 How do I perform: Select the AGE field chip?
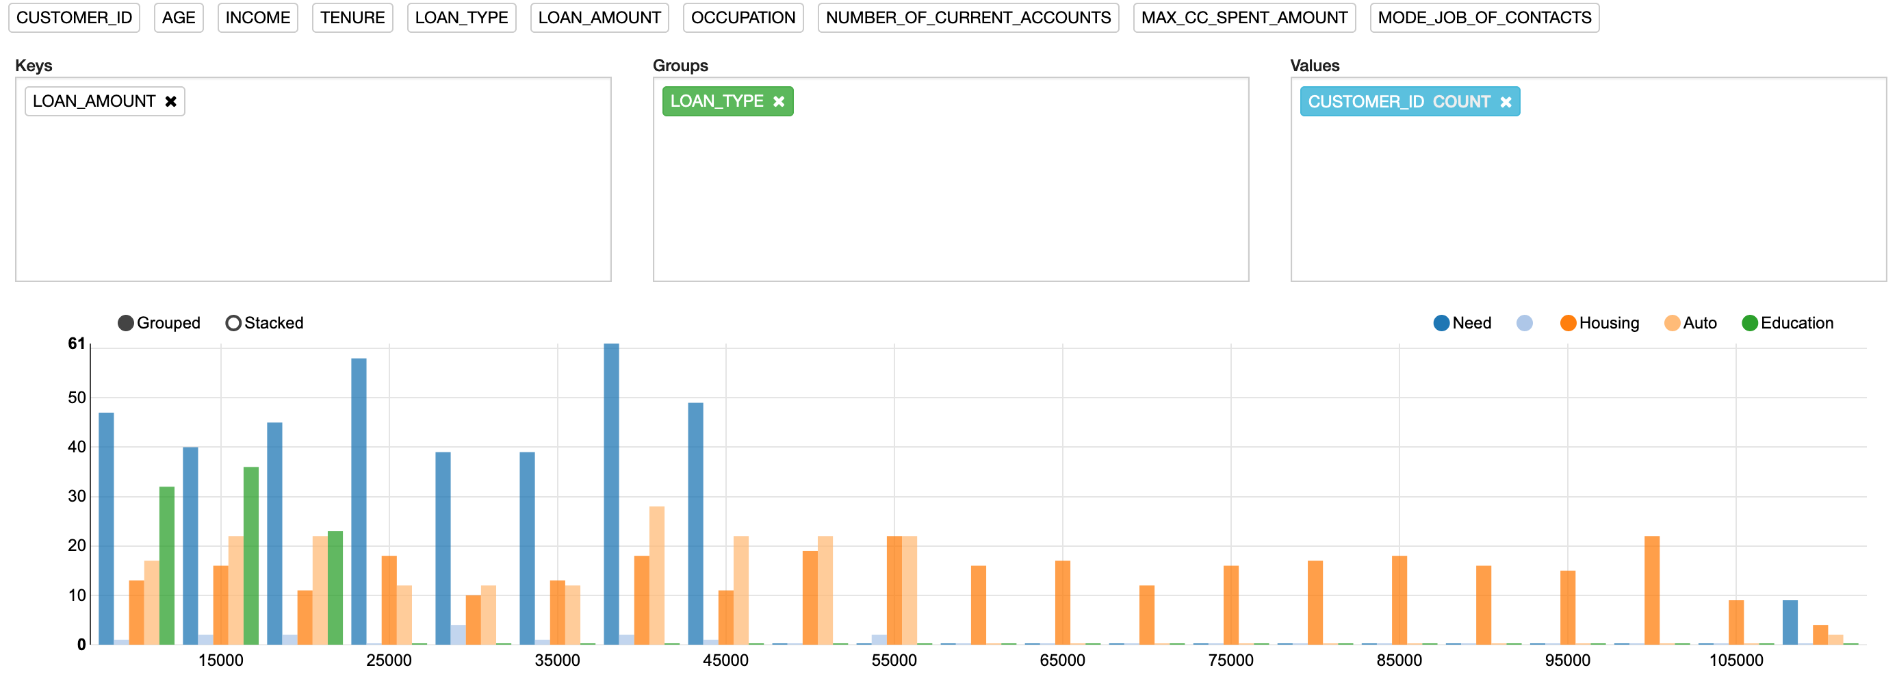tap(178, 18)
